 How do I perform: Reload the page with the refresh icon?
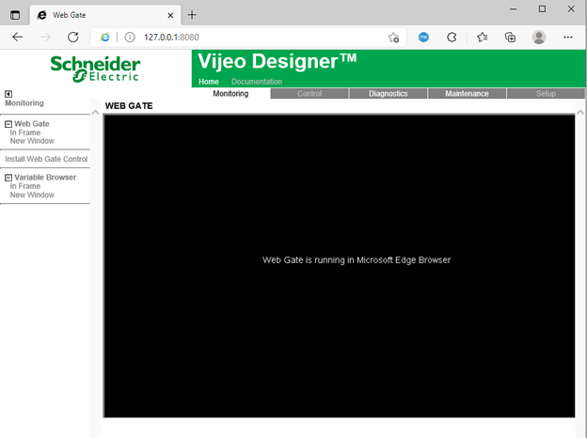tap(73, 37)
